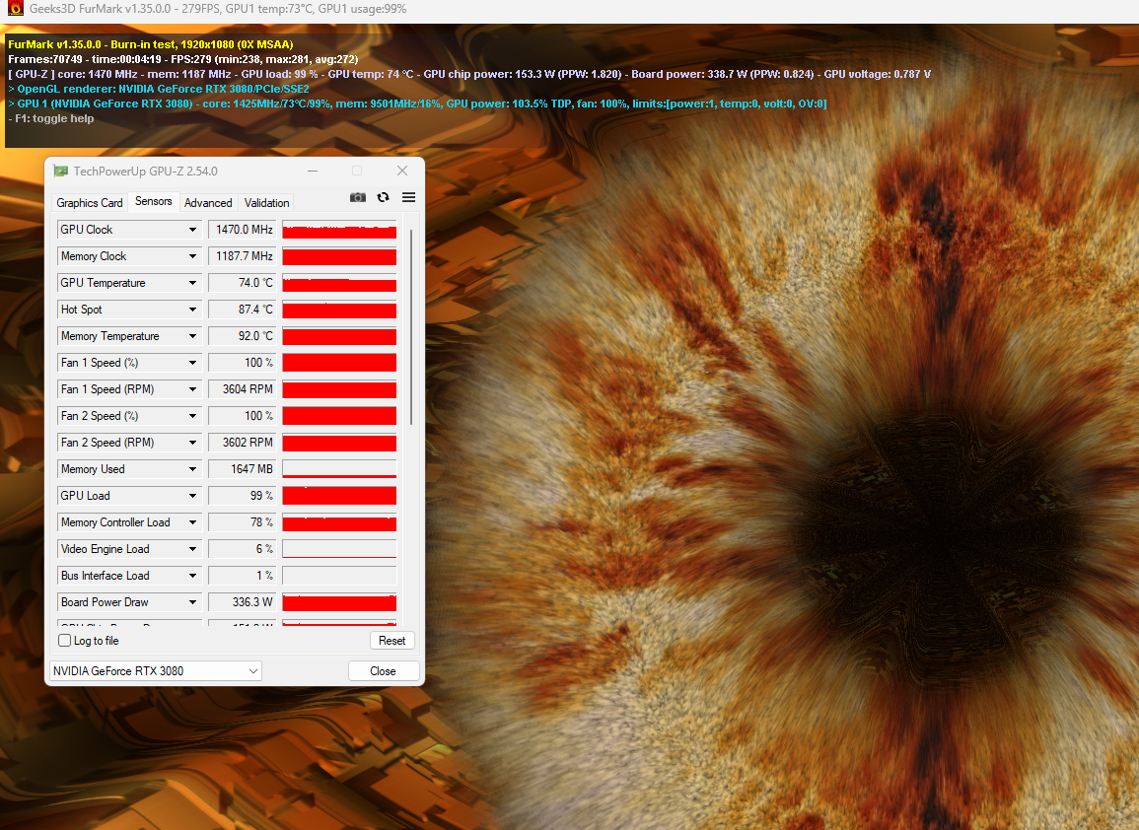This screenshot has height=830, width=1139.
Task: Click the 6 % video engine value
Action: point(242,549)
